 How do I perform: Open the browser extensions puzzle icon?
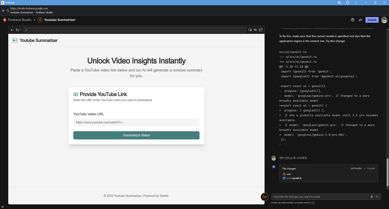(348, 2)
